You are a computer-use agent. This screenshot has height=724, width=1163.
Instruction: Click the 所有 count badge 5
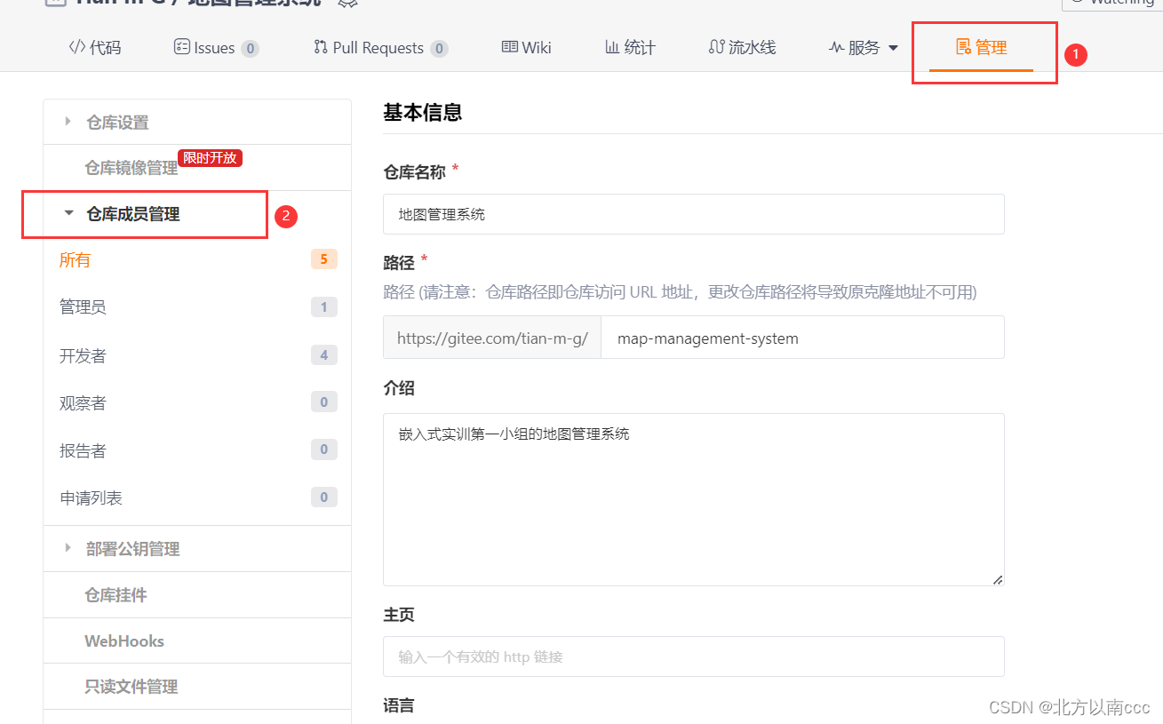pyautogui.click(x=323, y=259)
